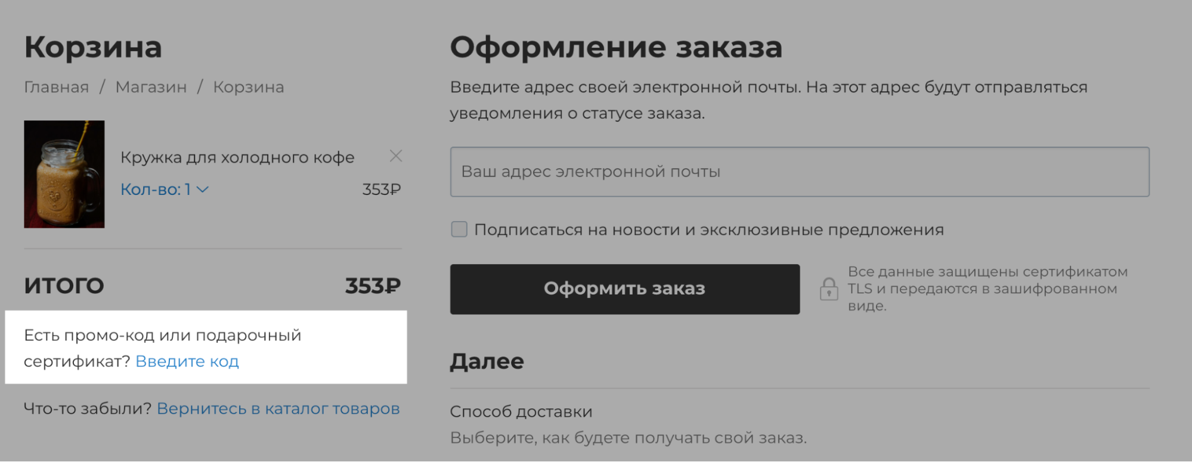Check the newsletter subscription checkbox
Screen dimensions: 1192x462
click(x=459, y=230)
